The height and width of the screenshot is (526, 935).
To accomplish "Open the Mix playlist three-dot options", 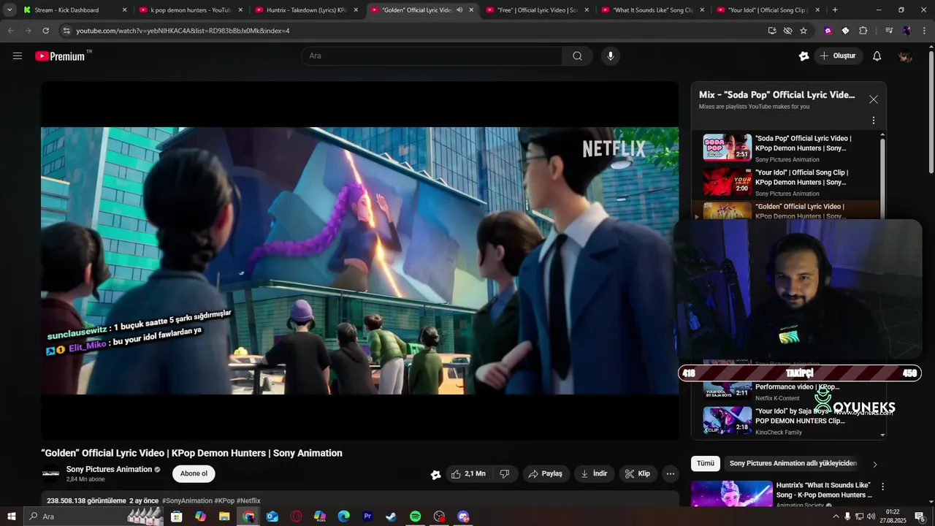I will point(873,121).
